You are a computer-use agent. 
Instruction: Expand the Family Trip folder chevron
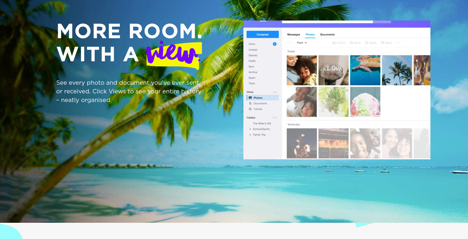tap(250, 135)
